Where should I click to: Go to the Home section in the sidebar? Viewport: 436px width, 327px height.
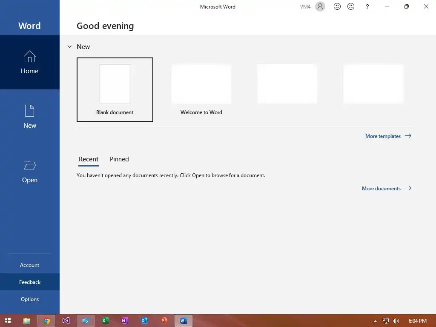click(x=30, y=62)
